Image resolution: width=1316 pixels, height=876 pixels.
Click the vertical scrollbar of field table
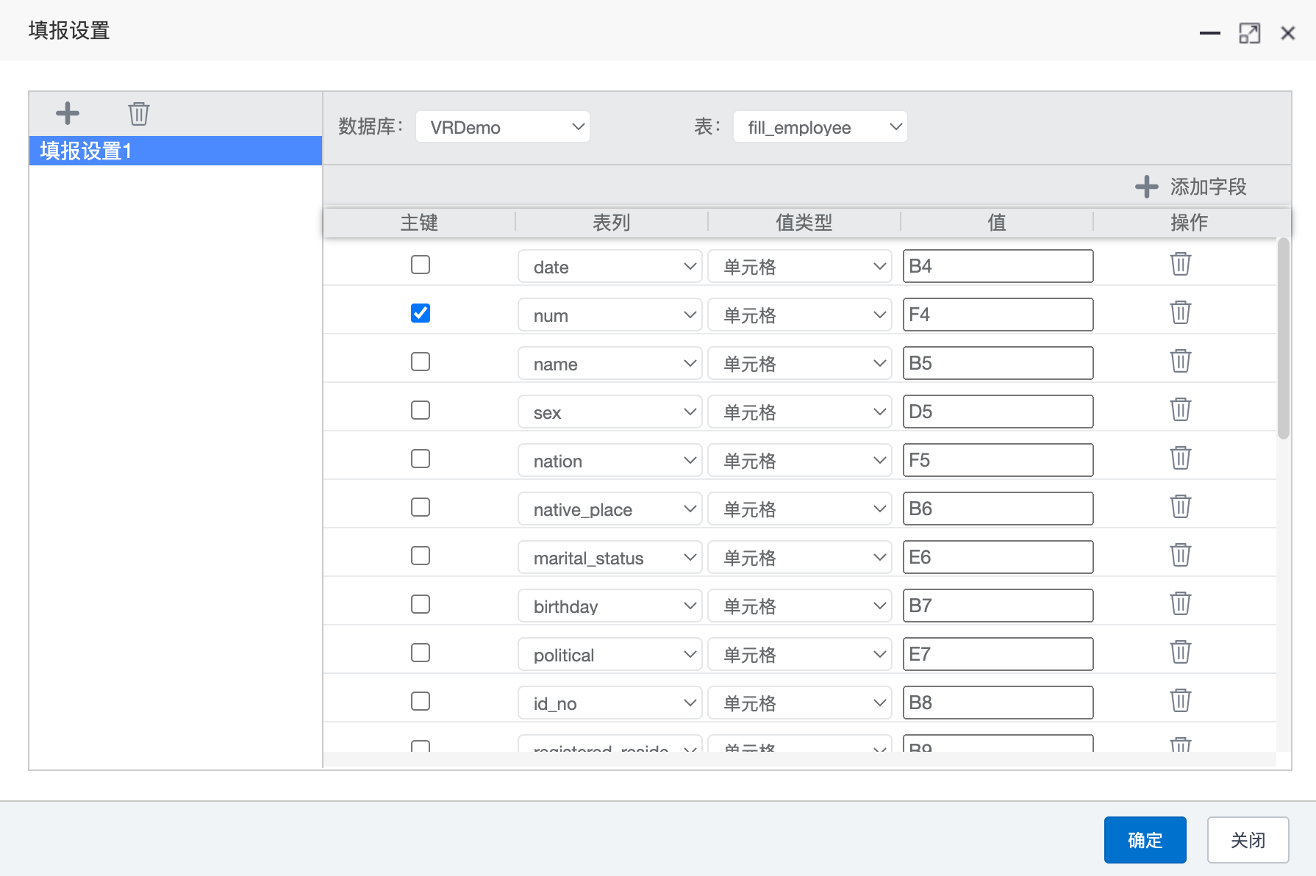coord(1284,338)
